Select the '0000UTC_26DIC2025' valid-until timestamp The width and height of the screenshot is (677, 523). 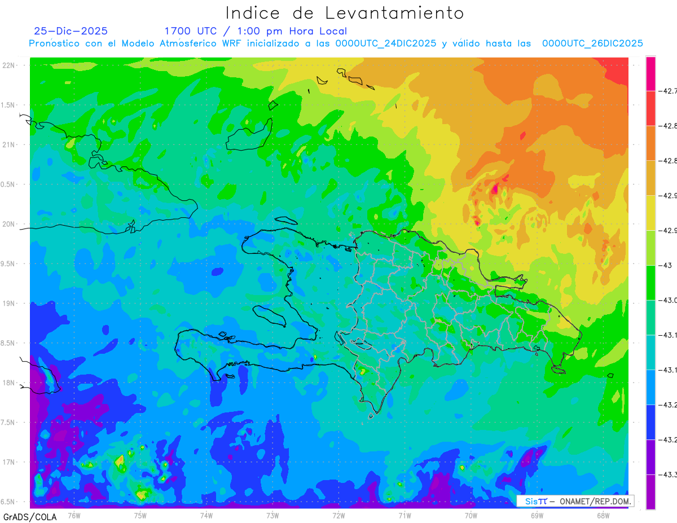[592, 43]
